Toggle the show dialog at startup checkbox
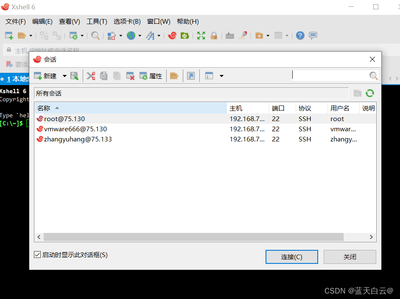The height and width of the screenshot is (299, 400). [x=37, y=255]
